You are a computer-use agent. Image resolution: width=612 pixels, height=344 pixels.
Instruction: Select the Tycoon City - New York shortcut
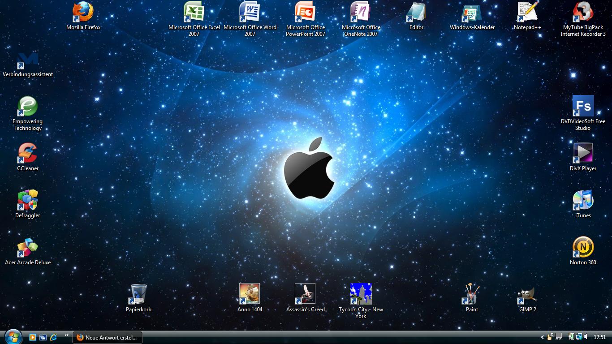tap(361, 301)
